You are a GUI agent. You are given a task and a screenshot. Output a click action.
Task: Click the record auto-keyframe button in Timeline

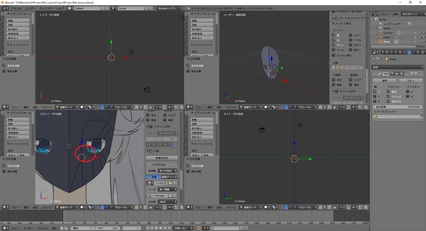[x=198, y=228]
